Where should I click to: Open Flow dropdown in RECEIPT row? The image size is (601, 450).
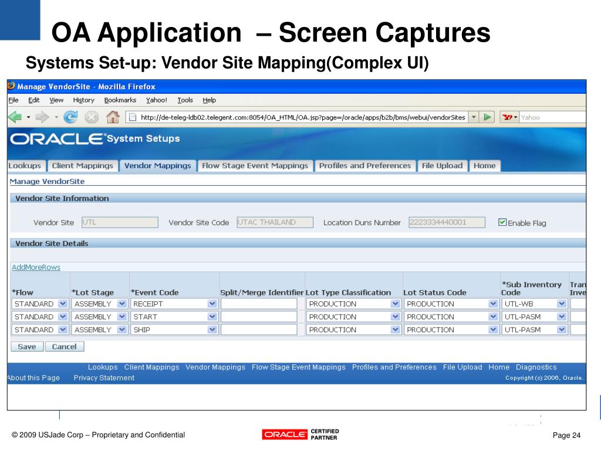tap(63, 304)
